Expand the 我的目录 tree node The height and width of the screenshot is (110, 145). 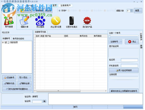(x=3, y=42)
